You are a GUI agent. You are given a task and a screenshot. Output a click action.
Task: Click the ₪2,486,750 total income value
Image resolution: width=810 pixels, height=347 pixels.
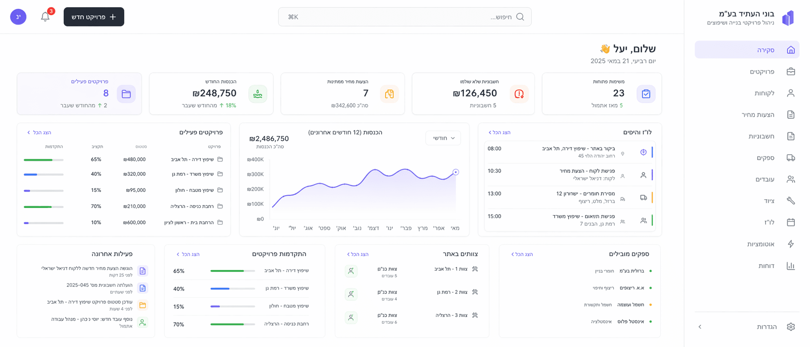(269, 139)
